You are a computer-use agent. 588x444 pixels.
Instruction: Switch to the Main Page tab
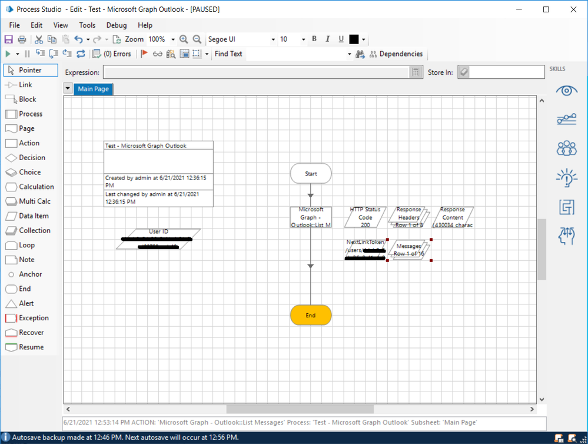[94, 89]
